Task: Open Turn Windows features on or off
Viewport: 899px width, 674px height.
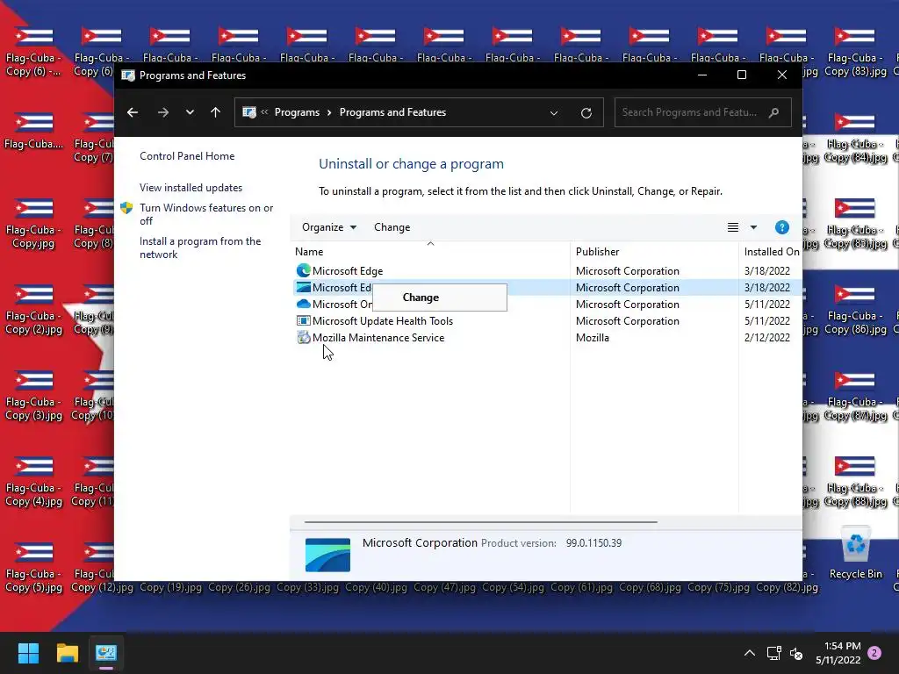Action: click(206, 214)
